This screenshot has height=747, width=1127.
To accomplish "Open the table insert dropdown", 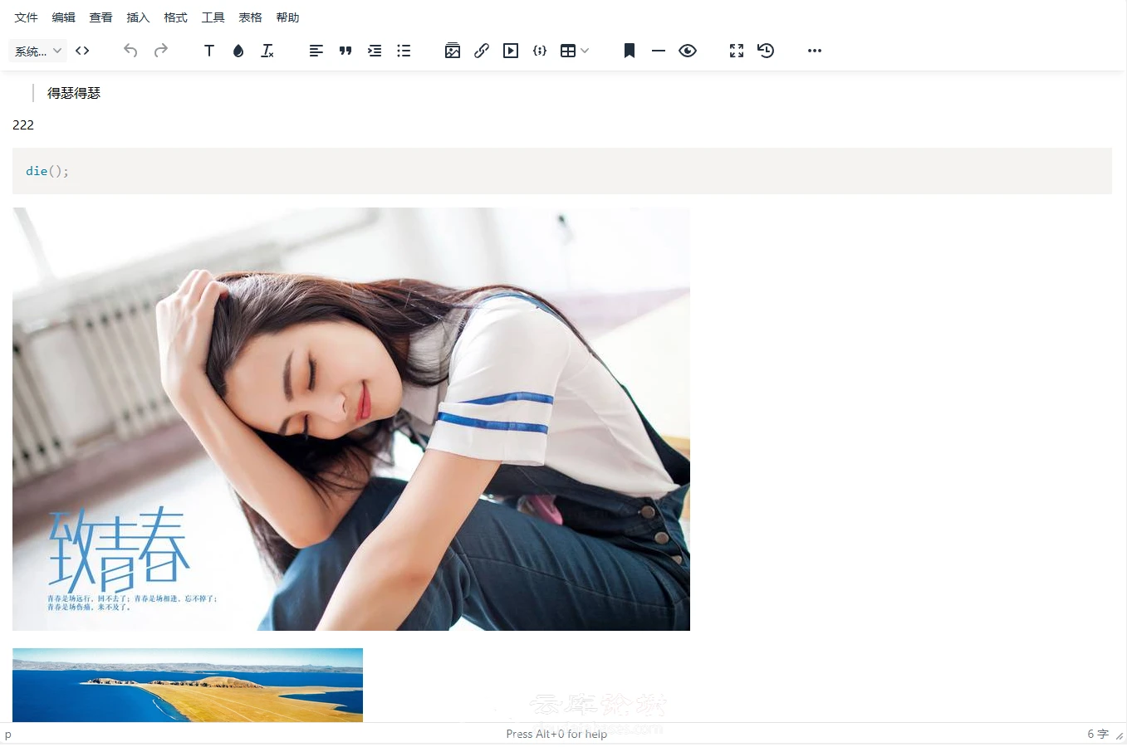I will coord(575,51).
